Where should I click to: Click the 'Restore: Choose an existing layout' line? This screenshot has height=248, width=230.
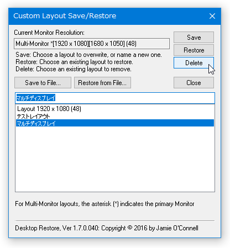pos(74,62)
